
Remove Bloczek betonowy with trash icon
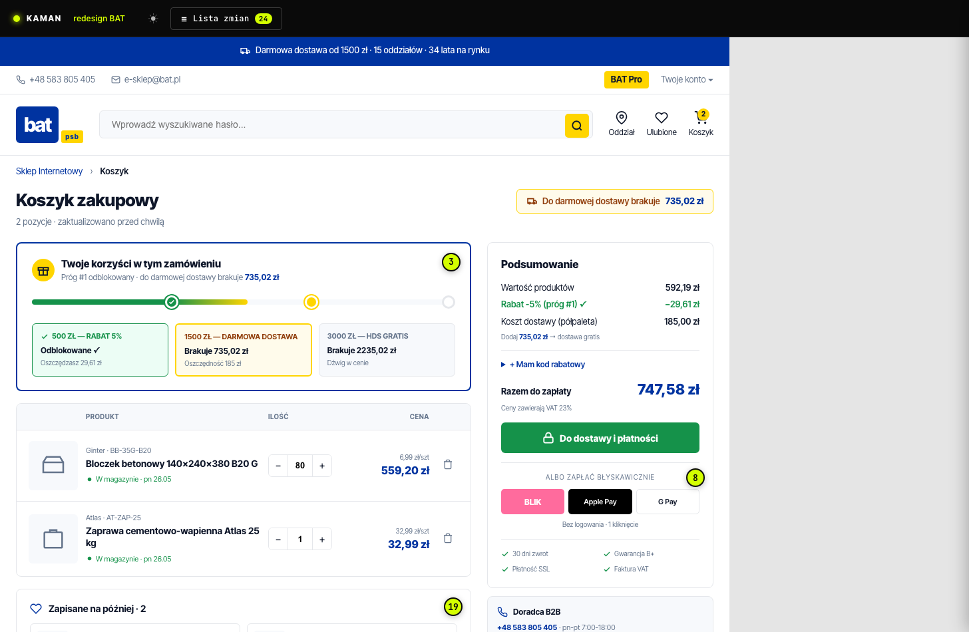pyautogui.click(x=448, y=464)
